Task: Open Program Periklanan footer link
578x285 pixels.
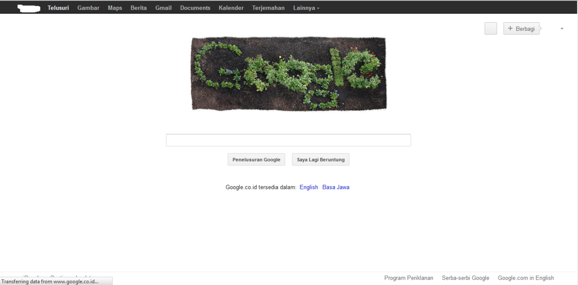Action: tap(409, 278)
